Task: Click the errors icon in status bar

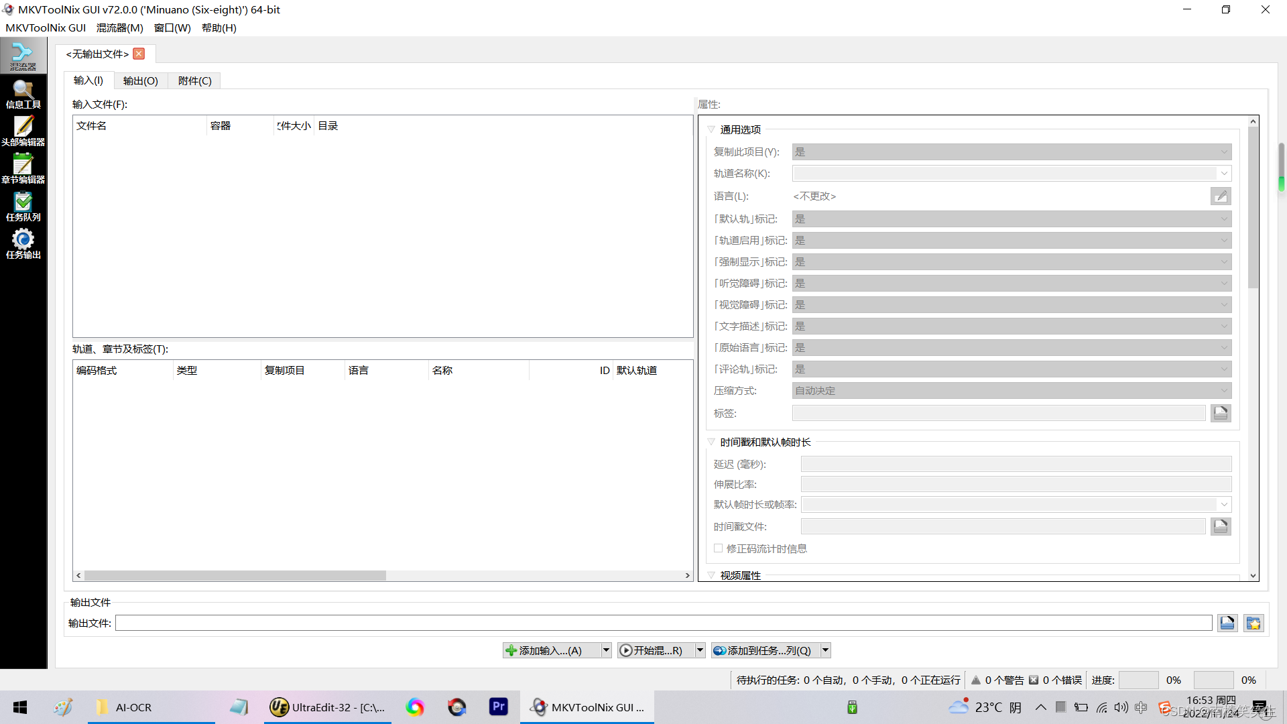Action: [x=1034, y=680]
